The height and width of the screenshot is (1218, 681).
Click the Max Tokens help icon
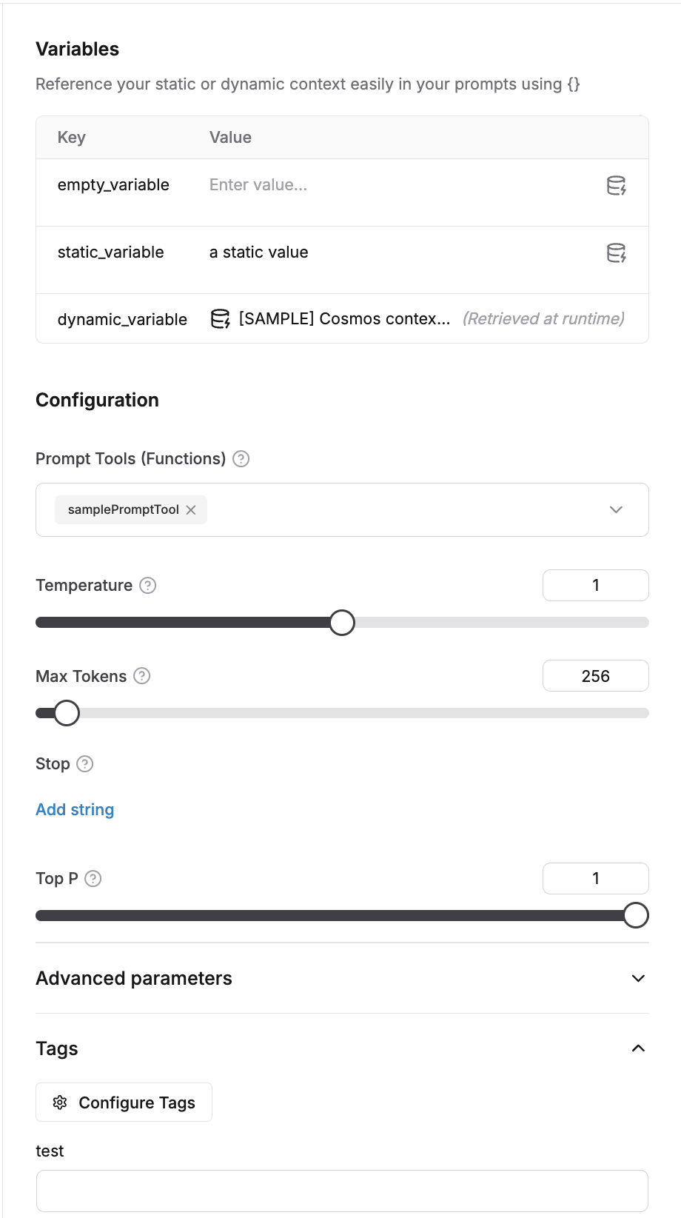pyautogui.click(x=141, y=675)
